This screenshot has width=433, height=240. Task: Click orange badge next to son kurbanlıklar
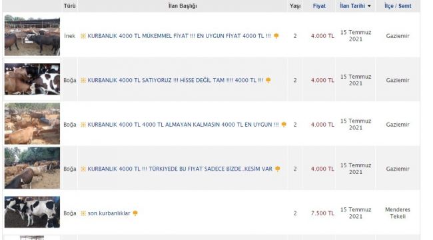pyautogui.click(x=135, y=213)
